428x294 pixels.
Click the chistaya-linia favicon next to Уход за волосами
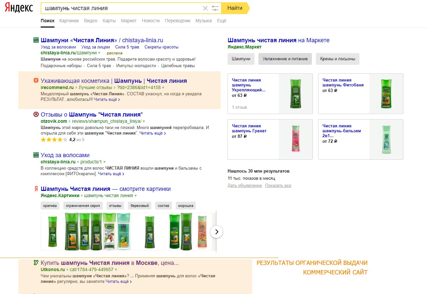[x=36, y=155]
